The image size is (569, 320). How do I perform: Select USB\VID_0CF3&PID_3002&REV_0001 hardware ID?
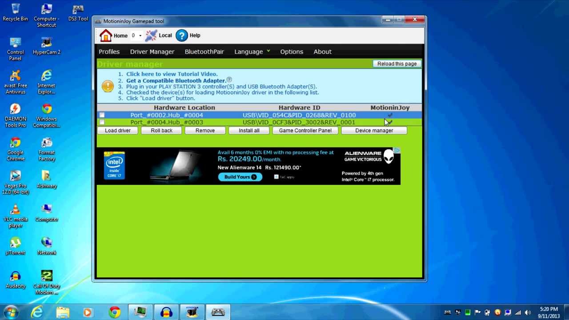(299, 122)
